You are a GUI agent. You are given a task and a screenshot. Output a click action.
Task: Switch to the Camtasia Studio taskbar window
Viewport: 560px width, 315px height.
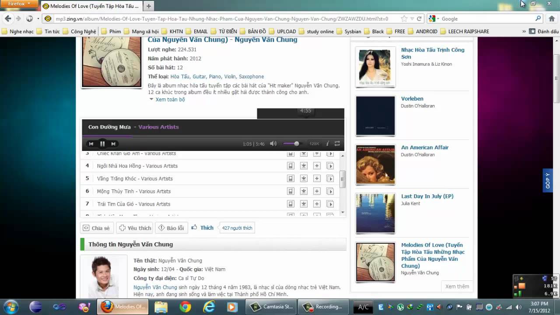coord(271,307)
